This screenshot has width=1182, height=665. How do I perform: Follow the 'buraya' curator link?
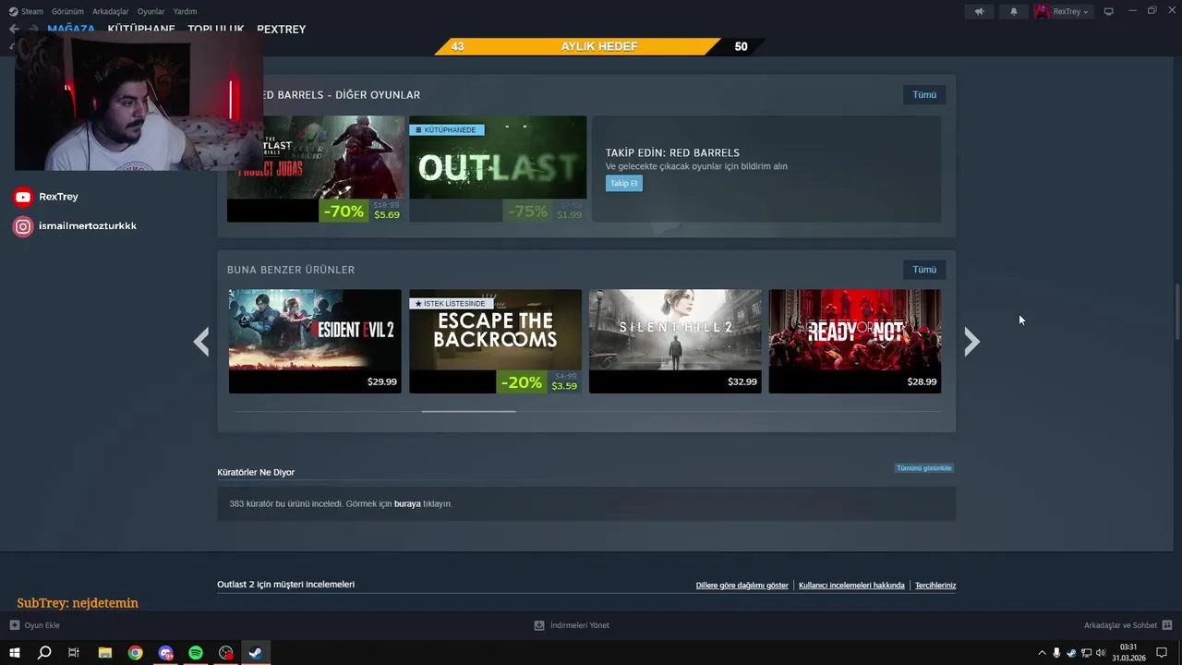coord(407,504)
